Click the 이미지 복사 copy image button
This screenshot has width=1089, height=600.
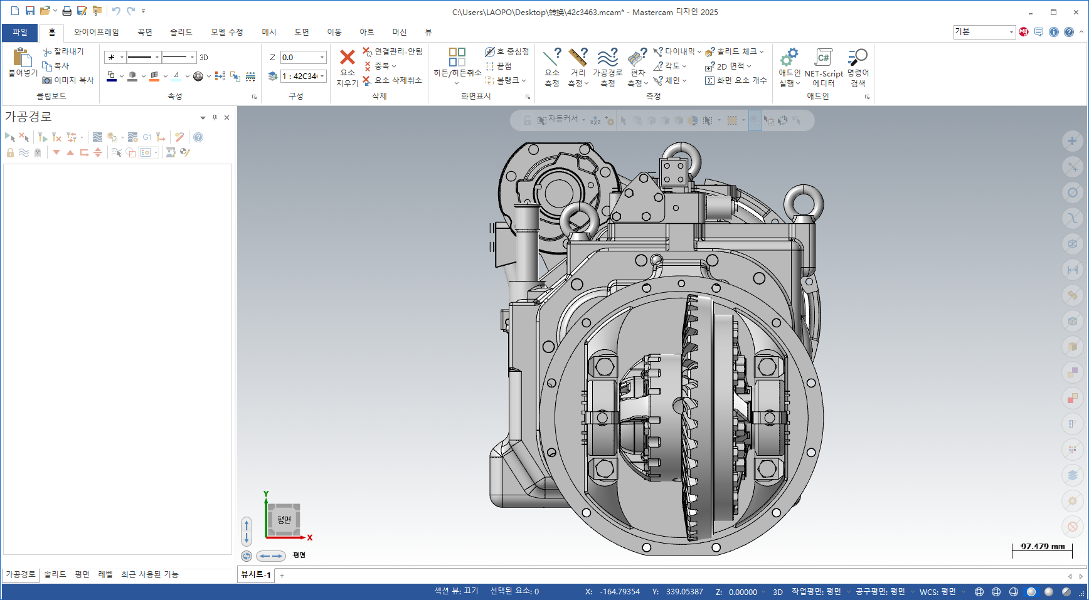(x=68, y=80)
